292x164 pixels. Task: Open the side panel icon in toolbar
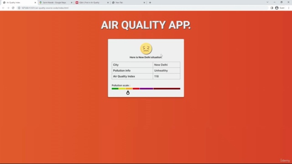coord(272,8)
